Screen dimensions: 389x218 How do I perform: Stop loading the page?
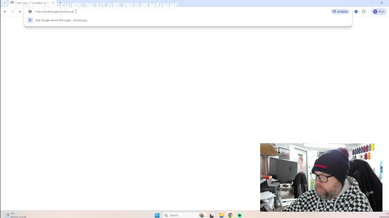tap(20, 12)
